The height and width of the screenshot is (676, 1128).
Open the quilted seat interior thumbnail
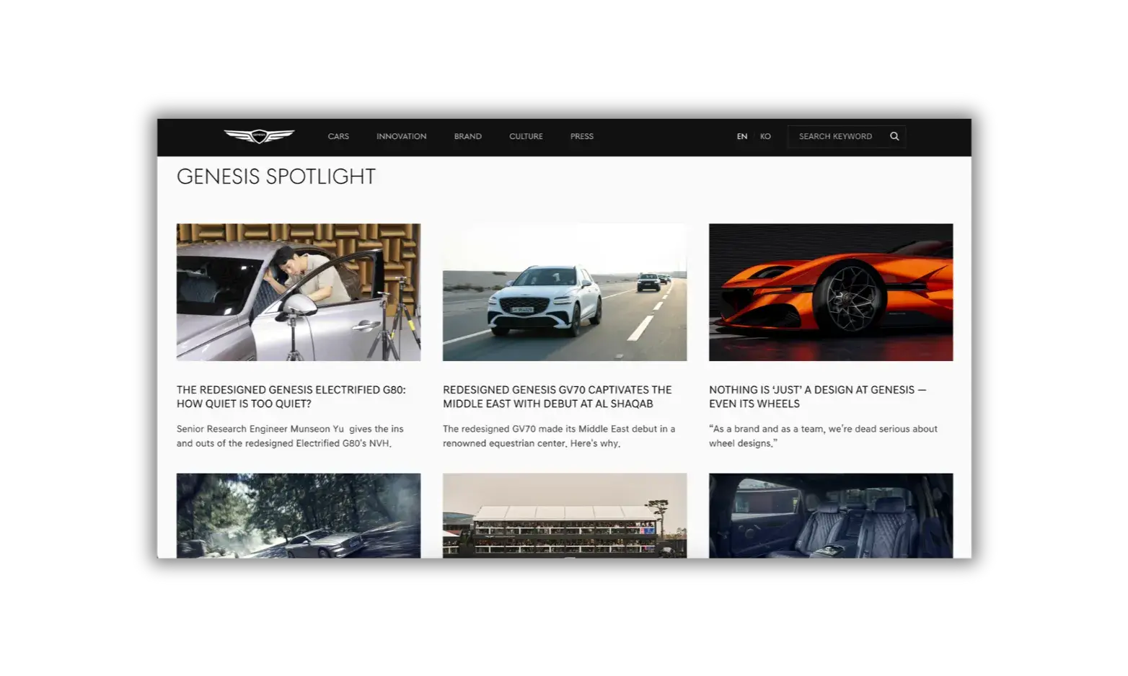831,515
